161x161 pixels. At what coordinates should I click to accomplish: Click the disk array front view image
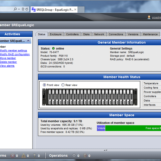[90, 97]
